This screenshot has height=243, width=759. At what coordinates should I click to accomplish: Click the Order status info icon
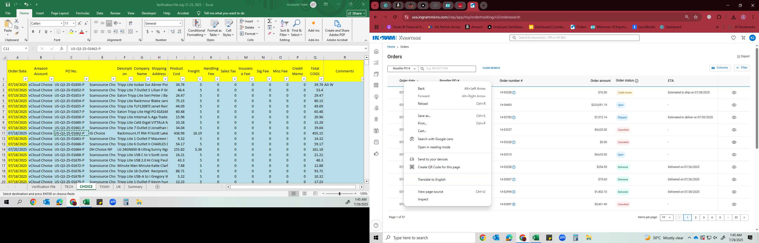coord(636,81)
